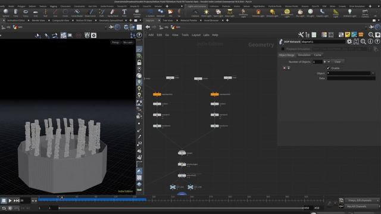Toggle the viewport pane pin icon

[111, 27]
